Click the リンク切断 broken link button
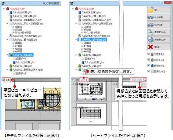Image resolution: width=173 pixels, height=140 pixels. 159,25
